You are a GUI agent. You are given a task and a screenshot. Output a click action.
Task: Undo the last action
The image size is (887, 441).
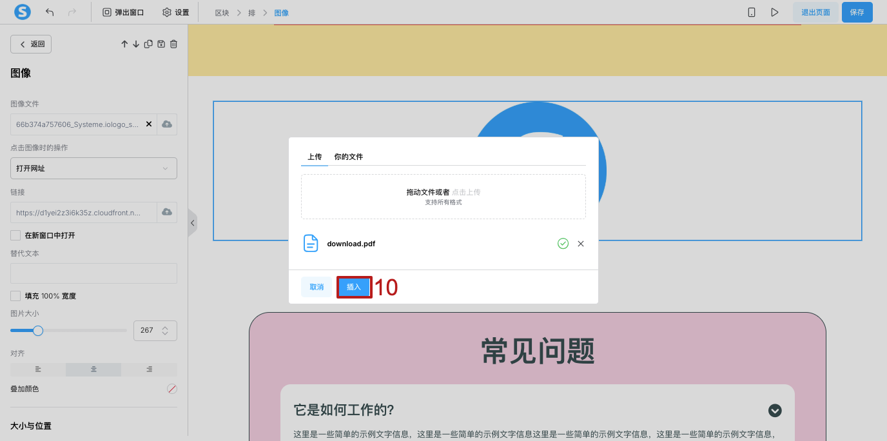[x=50, y=12]
